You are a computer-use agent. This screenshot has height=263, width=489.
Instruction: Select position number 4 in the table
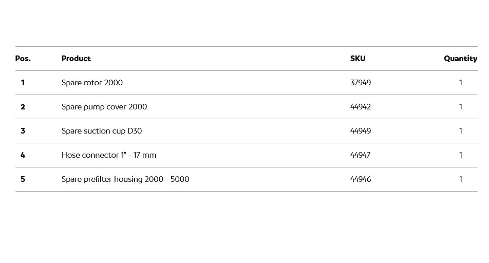point(23,155)
